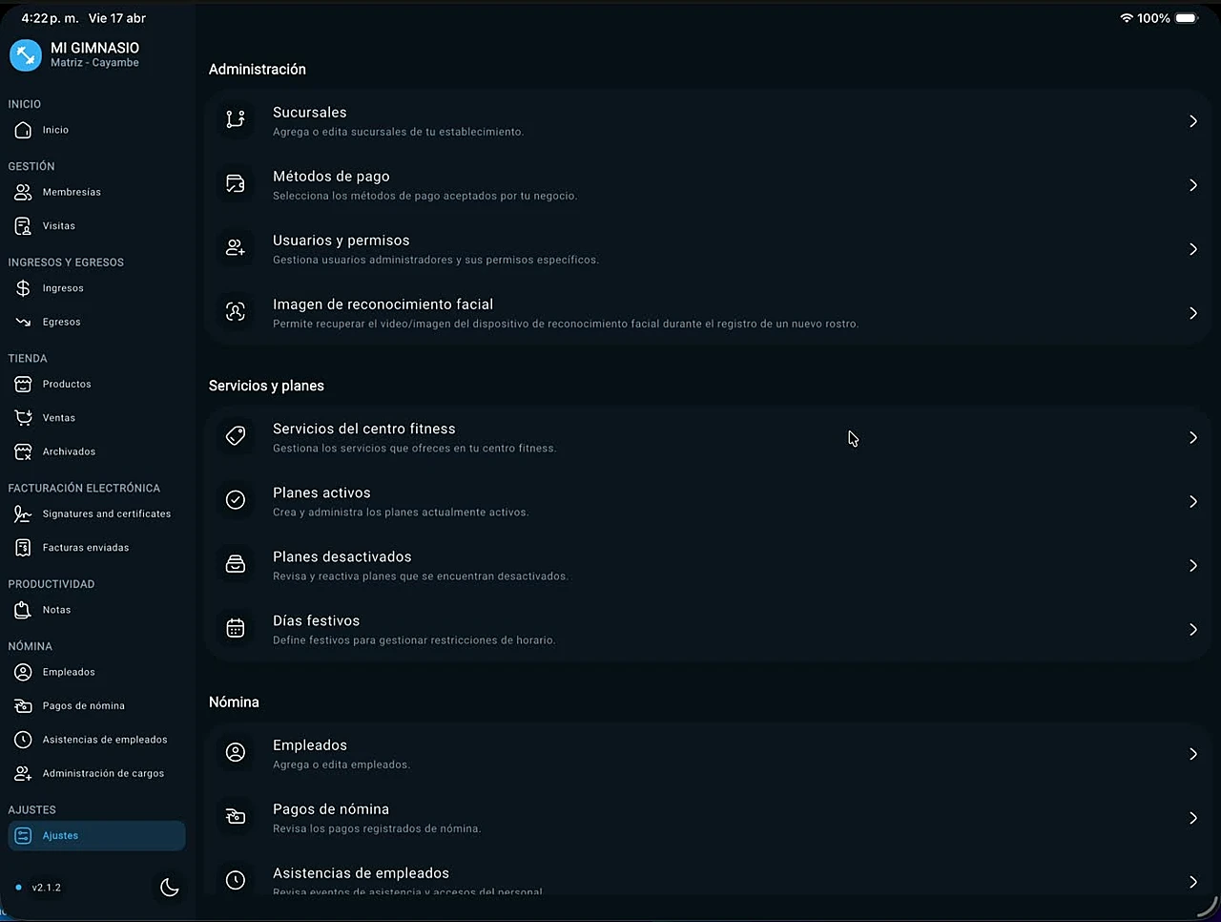Click the Ingresos dollar icon
This screenshot has width=1221, height=922.
(22, 287)
